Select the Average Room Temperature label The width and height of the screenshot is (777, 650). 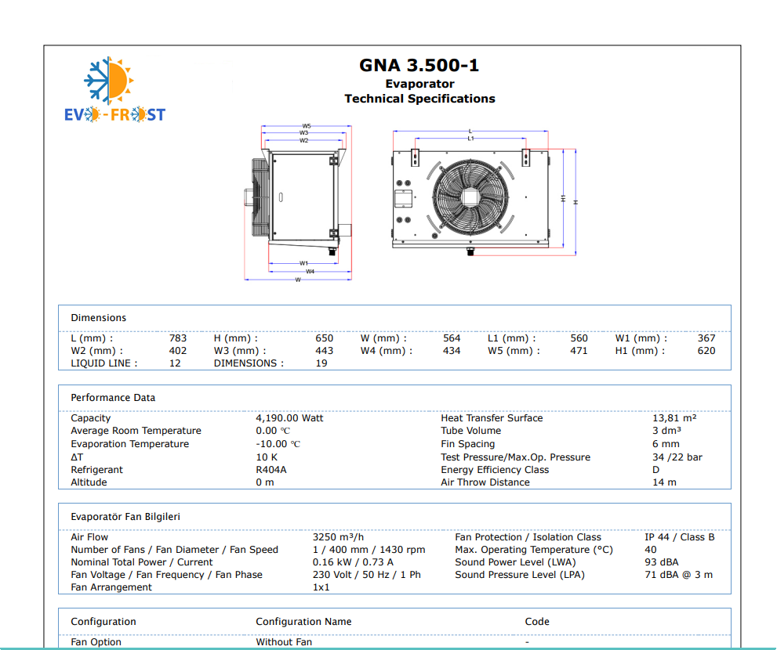point(136,431)
